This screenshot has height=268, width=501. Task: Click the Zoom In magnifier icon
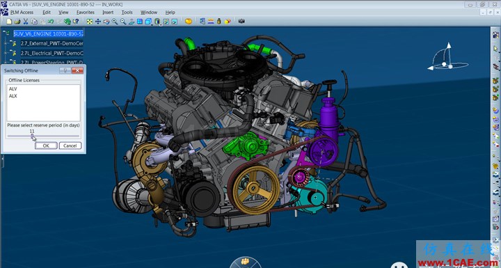115,22
